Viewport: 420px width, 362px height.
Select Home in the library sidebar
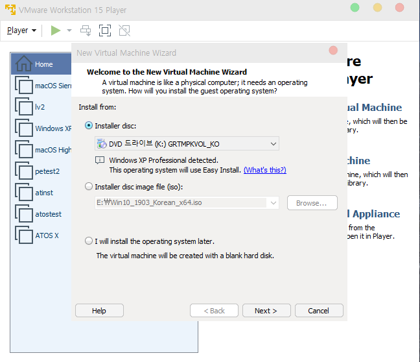coord(41,64)
